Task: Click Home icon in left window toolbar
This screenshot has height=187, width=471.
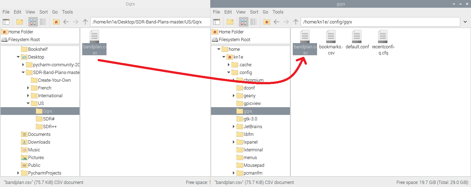Action: coord(56,22)
